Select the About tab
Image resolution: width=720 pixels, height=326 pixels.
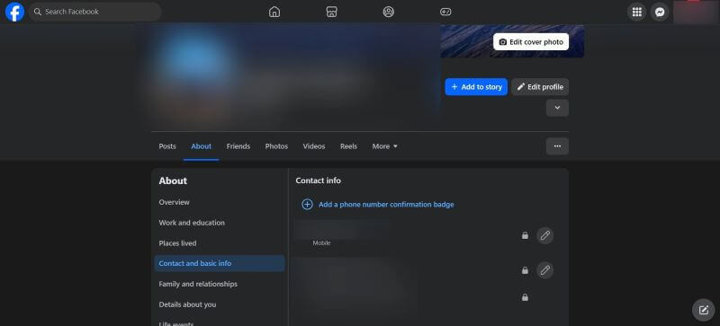click(x=201, y=146)
